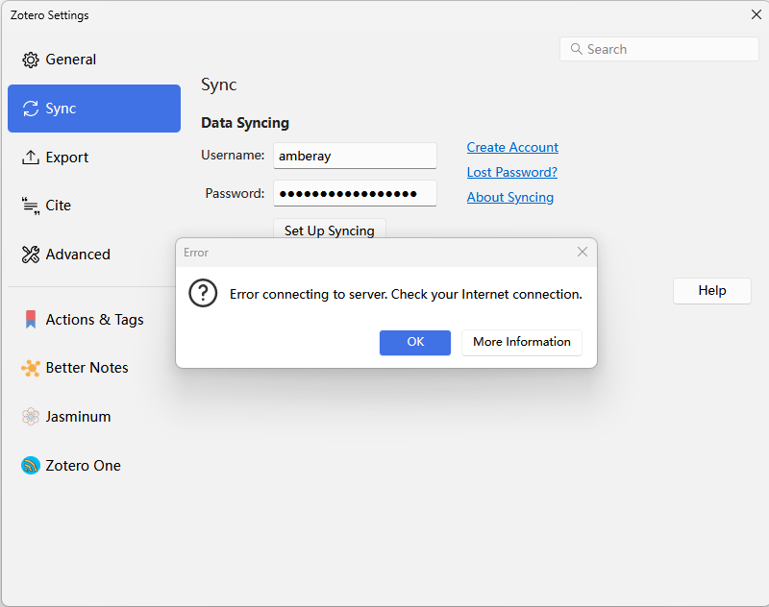Click the Username field containing amberay
This screenshot has height=607, width=769.
point(355,156)
